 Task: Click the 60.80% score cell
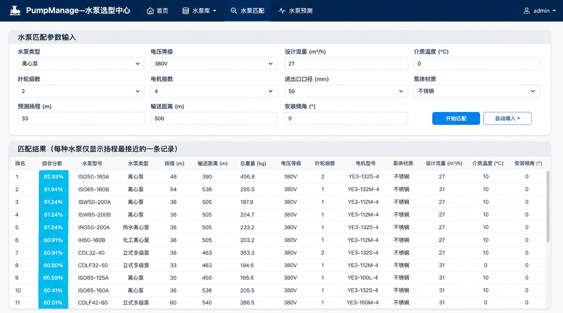point(53,265)
